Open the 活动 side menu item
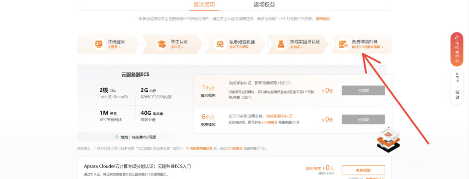469x179 pixels. [x=457, y=95]
